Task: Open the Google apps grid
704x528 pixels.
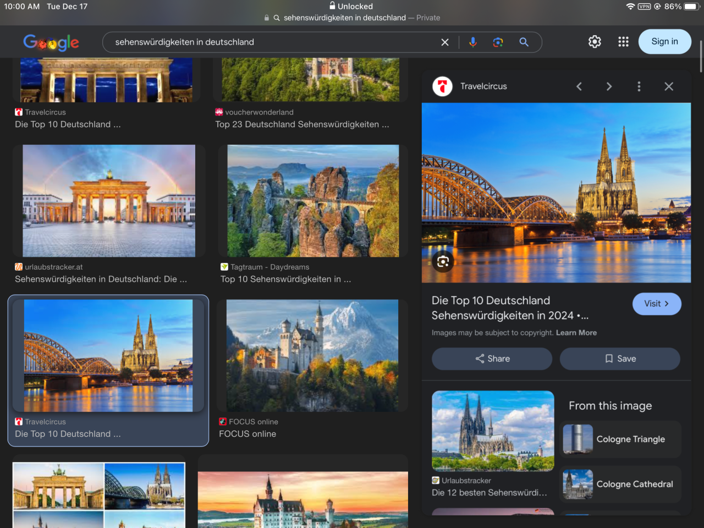Action: click(x=623, y=42)
